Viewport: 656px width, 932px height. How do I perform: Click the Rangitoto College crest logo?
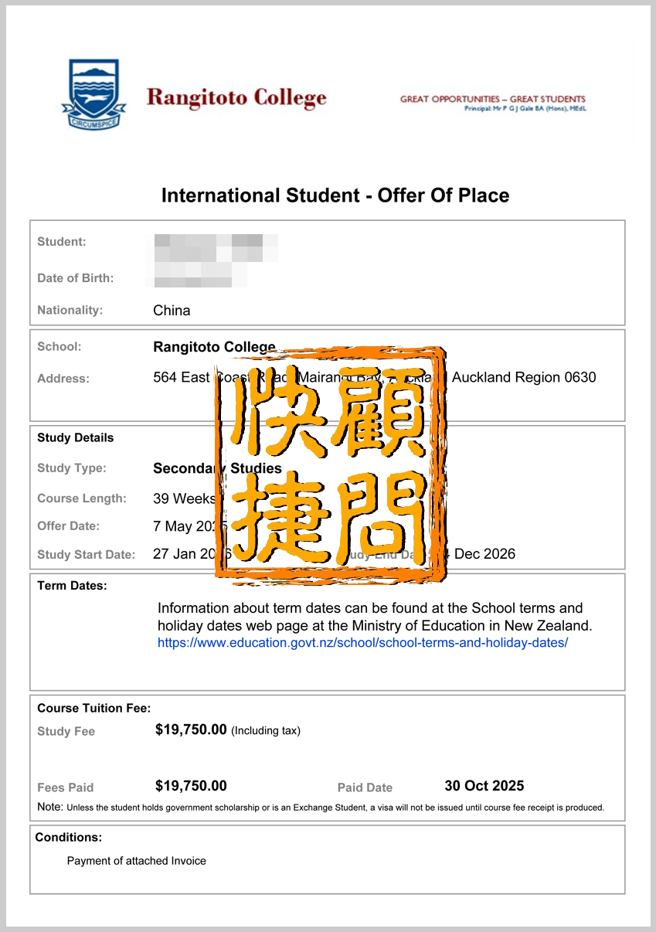(x=93, y=93)
